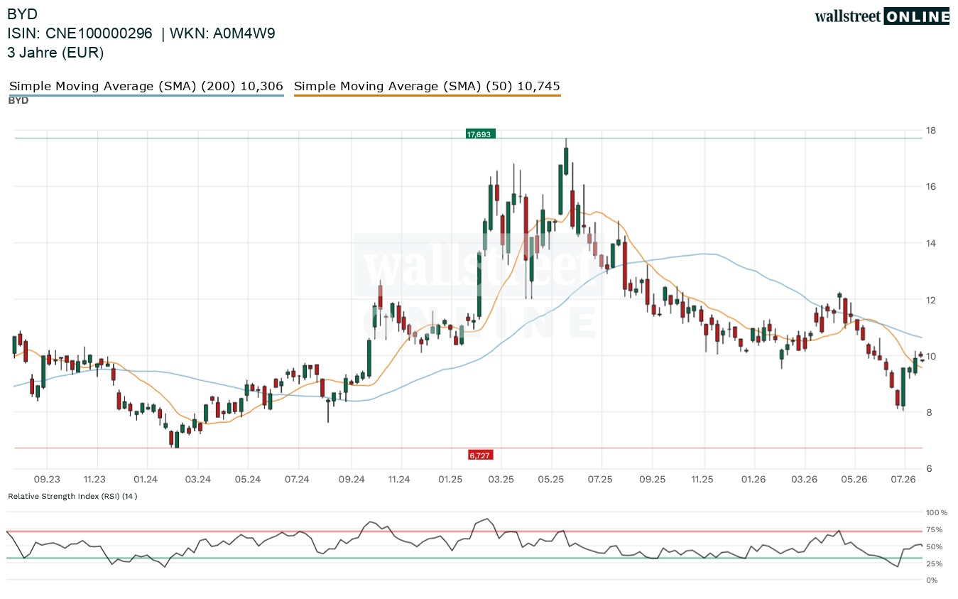The image size is (958, 599).
Task: Click the 75 % RSI axis label
Action: click(934, 530)
